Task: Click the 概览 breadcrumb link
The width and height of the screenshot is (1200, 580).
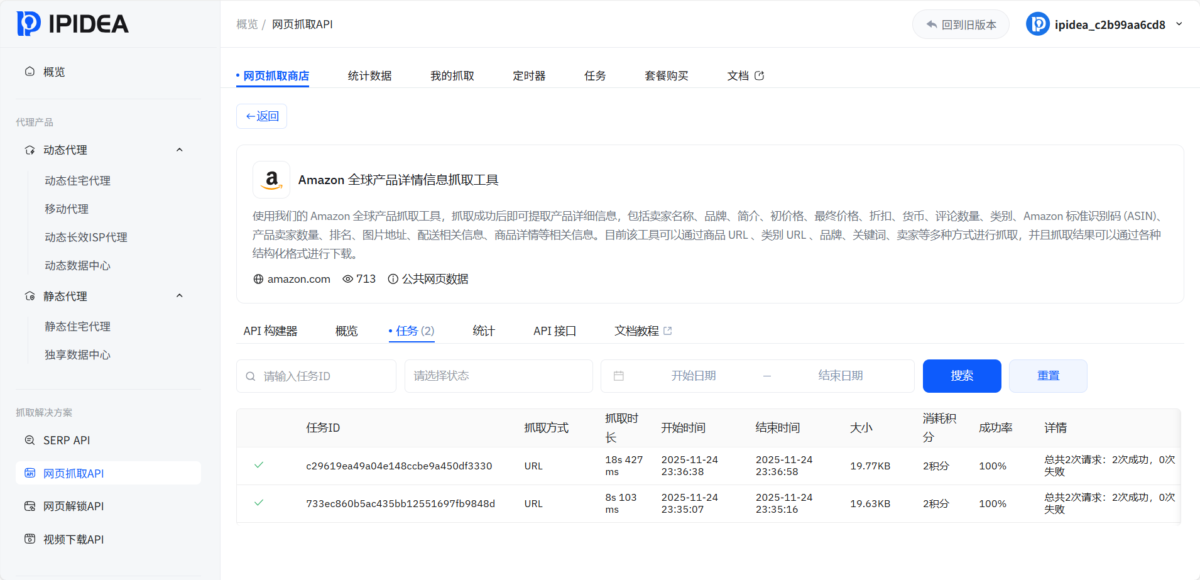Action: [247, 25]
